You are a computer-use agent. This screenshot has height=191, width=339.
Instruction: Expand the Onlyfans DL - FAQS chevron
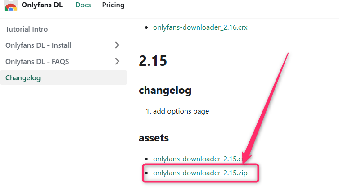pos(117,61)
